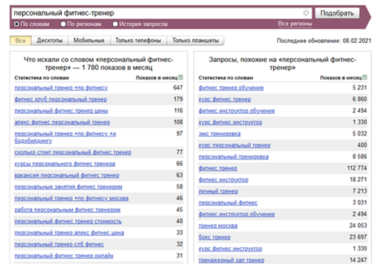
Task: Click the 'Что искали со словом' heading with 1 780 показов
Action: pyautogui.click(x=98, y=63)
